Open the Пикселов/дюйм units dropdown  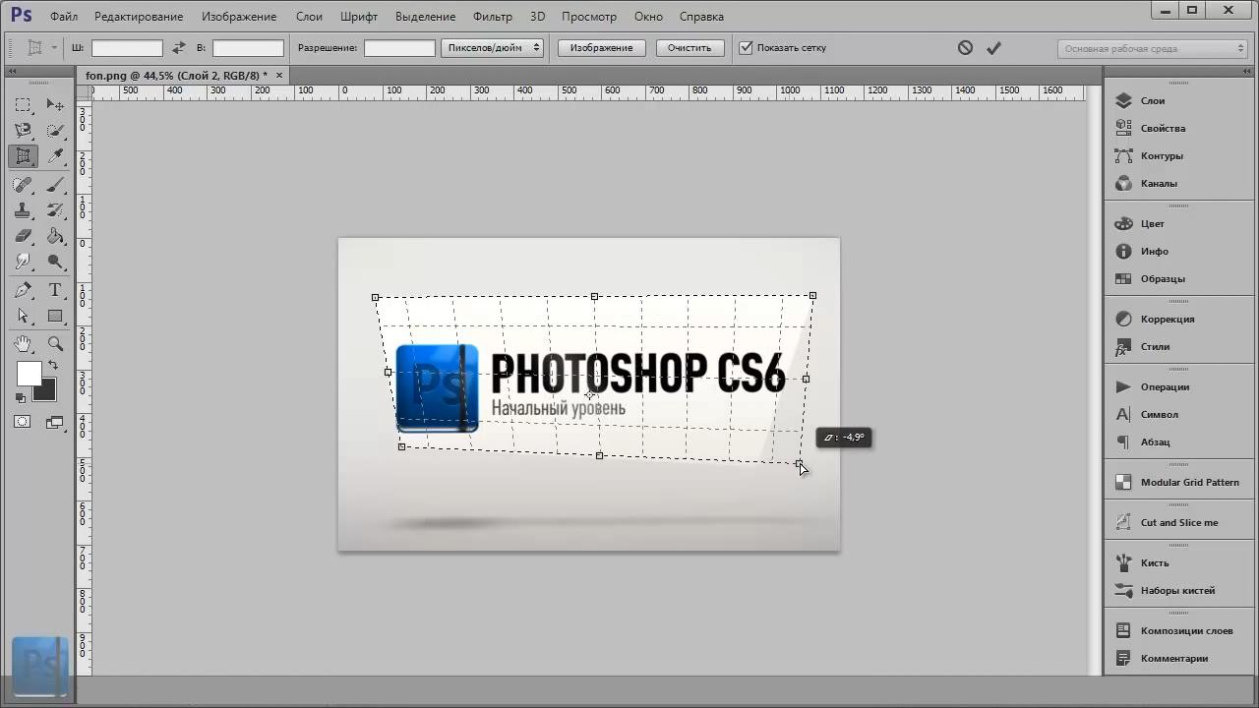(492, 47)
